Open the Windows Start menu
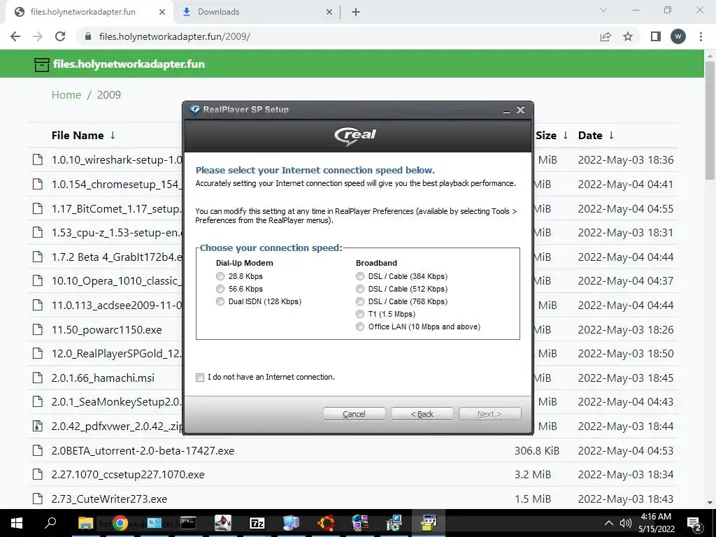 pos(17,523)
